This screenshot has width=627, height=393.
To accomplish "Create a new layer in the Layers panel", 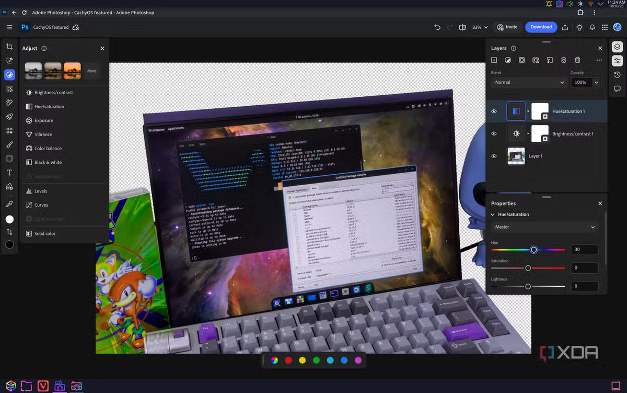I will pyautogui.click(x=494, y=60).
